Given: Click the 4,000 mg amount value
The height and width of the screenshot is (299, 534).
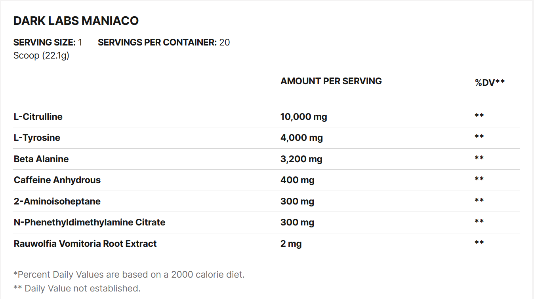Looking at the screenshot, I should (x=301, y=138).
